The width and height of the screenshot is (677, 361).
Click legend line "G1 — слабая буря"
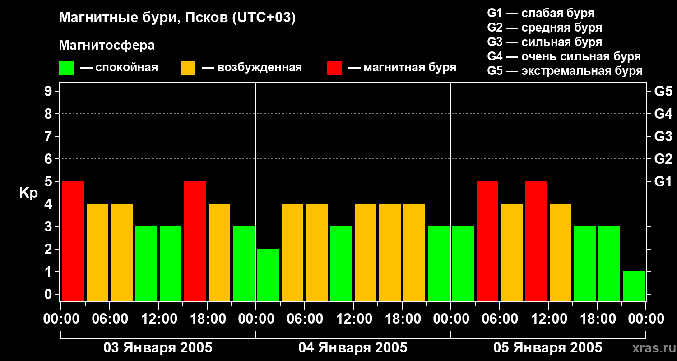[541, 13]
